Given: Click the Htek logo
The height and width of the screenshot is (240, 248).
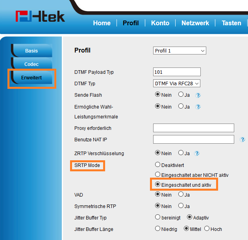Looking at the screenshot, I should click(x=40, y=16).
